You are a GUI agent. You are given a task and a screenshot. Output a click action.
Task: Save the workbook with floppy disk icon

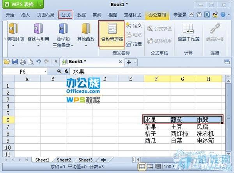pyautogui.click(x=15, y=62)
